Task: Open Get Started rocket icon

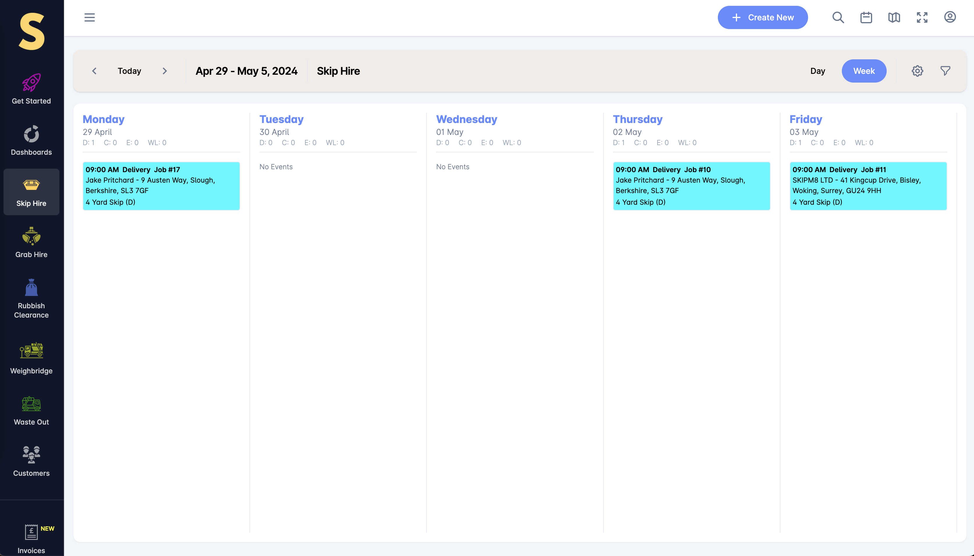Action: pyautogui.click(x=31, y=83)
